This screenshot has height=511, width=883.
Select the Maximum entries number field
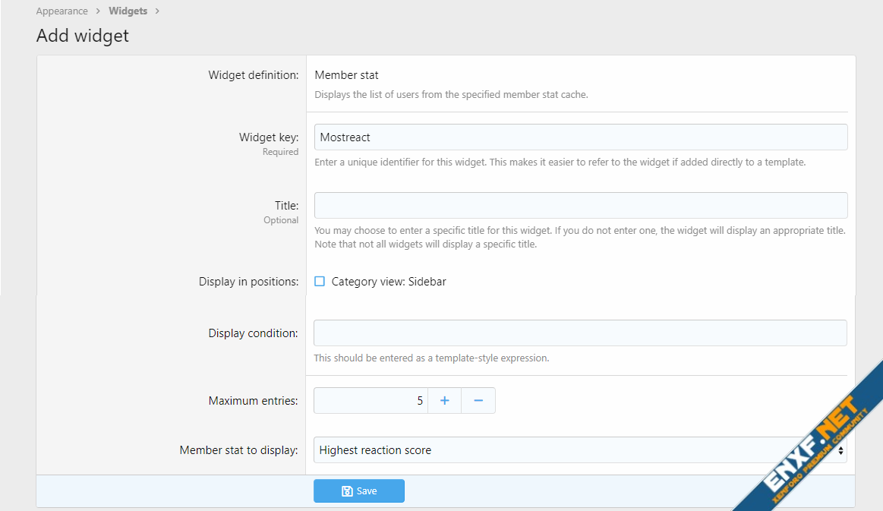371,401
